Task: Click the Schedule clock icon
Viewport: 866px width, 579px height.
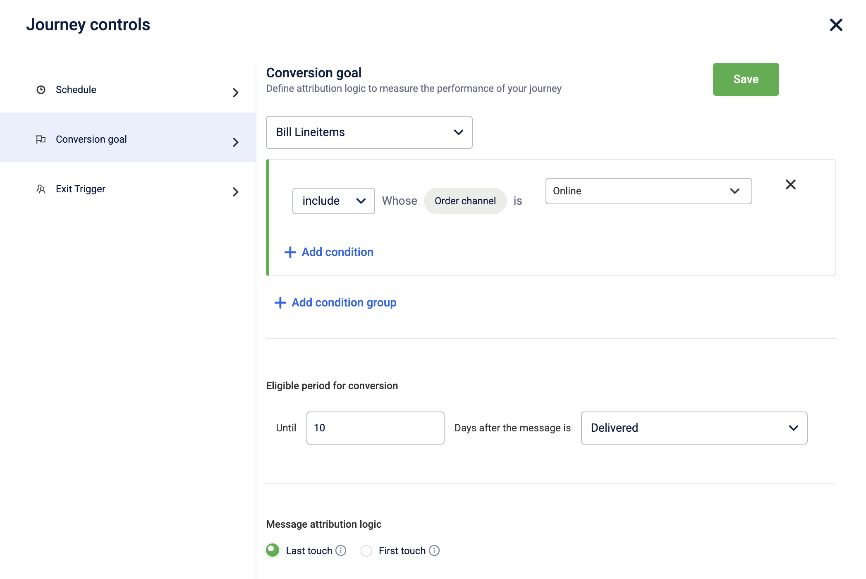Action: tap(41, 90)
